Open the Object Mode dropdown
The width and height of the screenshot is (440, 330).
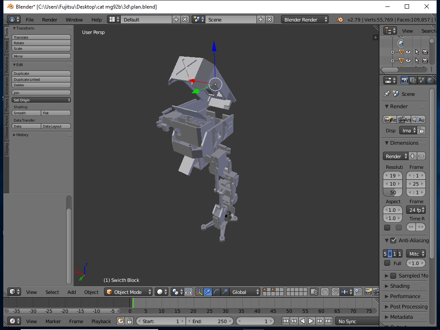[128, 292]
